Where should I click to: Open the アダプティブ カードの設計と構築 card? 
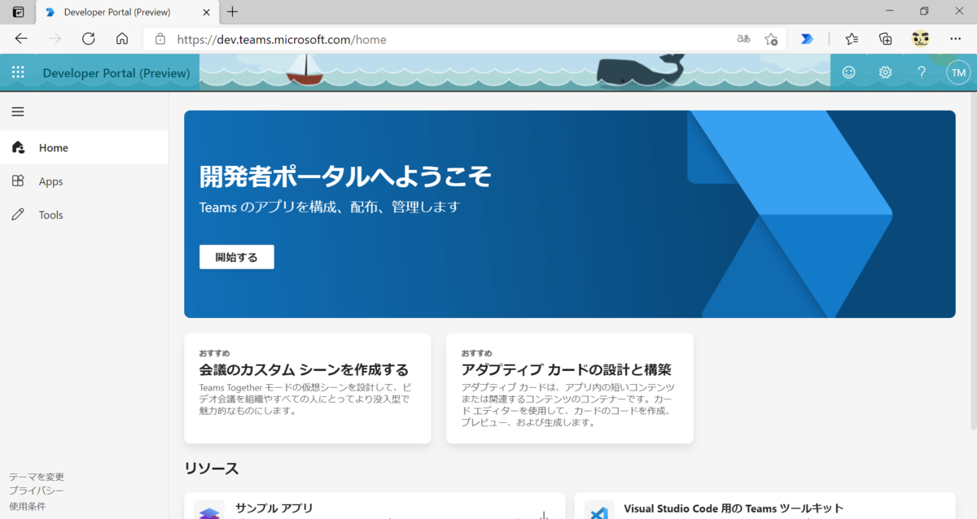click(570, 388)
